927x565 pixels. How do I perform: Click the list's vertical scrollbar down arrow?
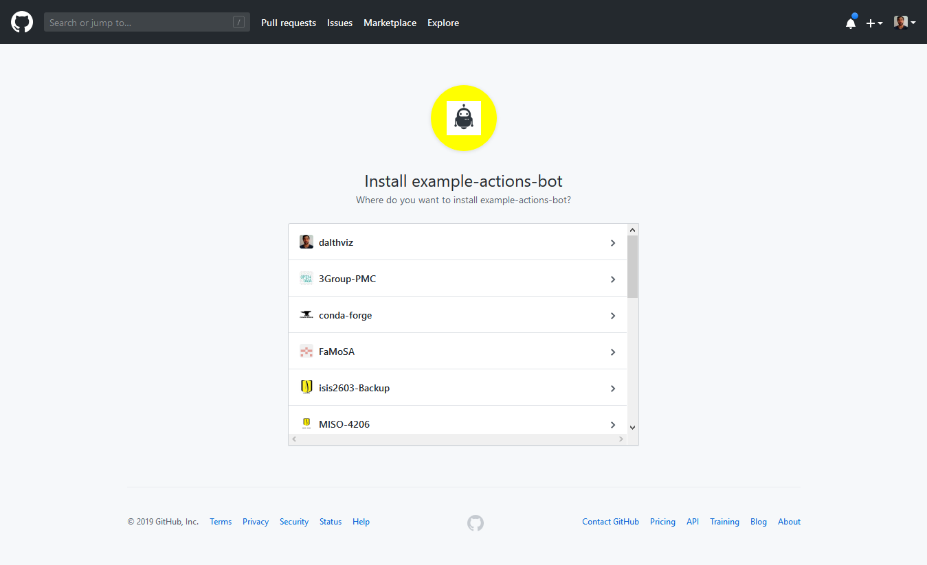(633, 427)
